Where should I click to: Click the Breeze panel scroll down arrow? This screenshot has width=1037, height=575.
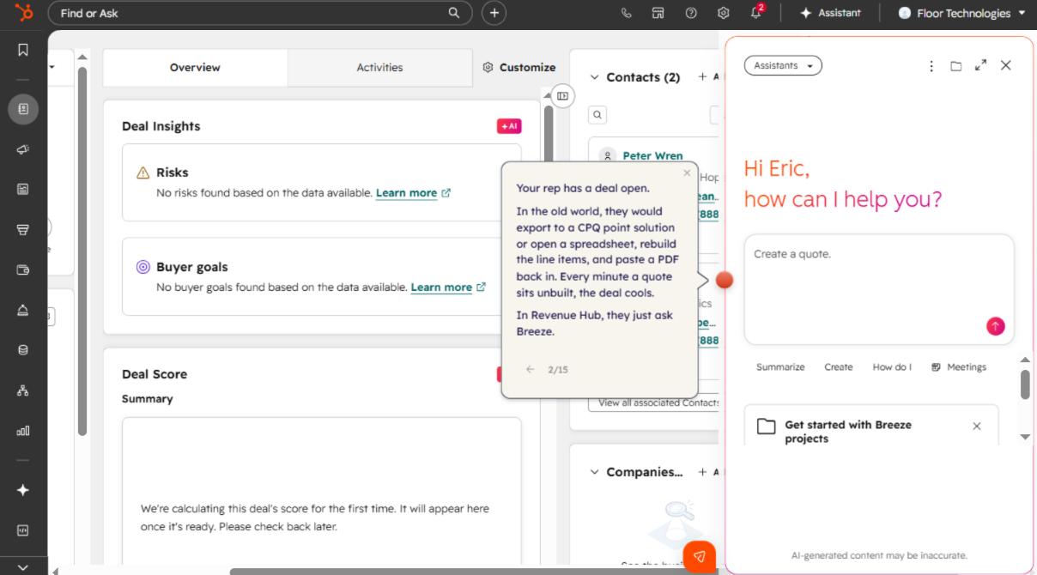(1025, 437)
